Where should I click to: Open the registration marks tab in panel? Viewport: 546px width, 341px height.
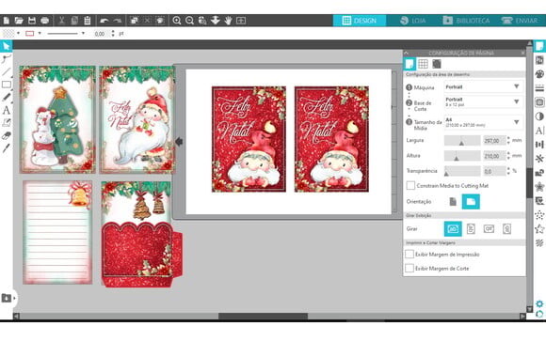tap(437, 64)
